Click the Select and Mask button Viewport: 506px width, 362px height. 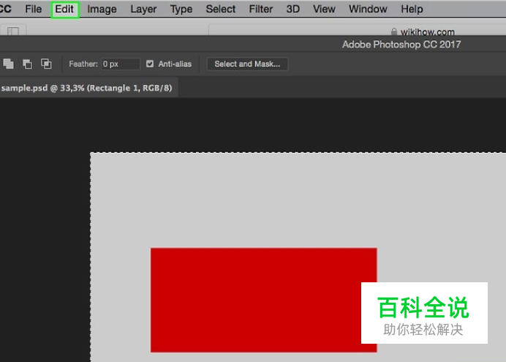point(247,64)
